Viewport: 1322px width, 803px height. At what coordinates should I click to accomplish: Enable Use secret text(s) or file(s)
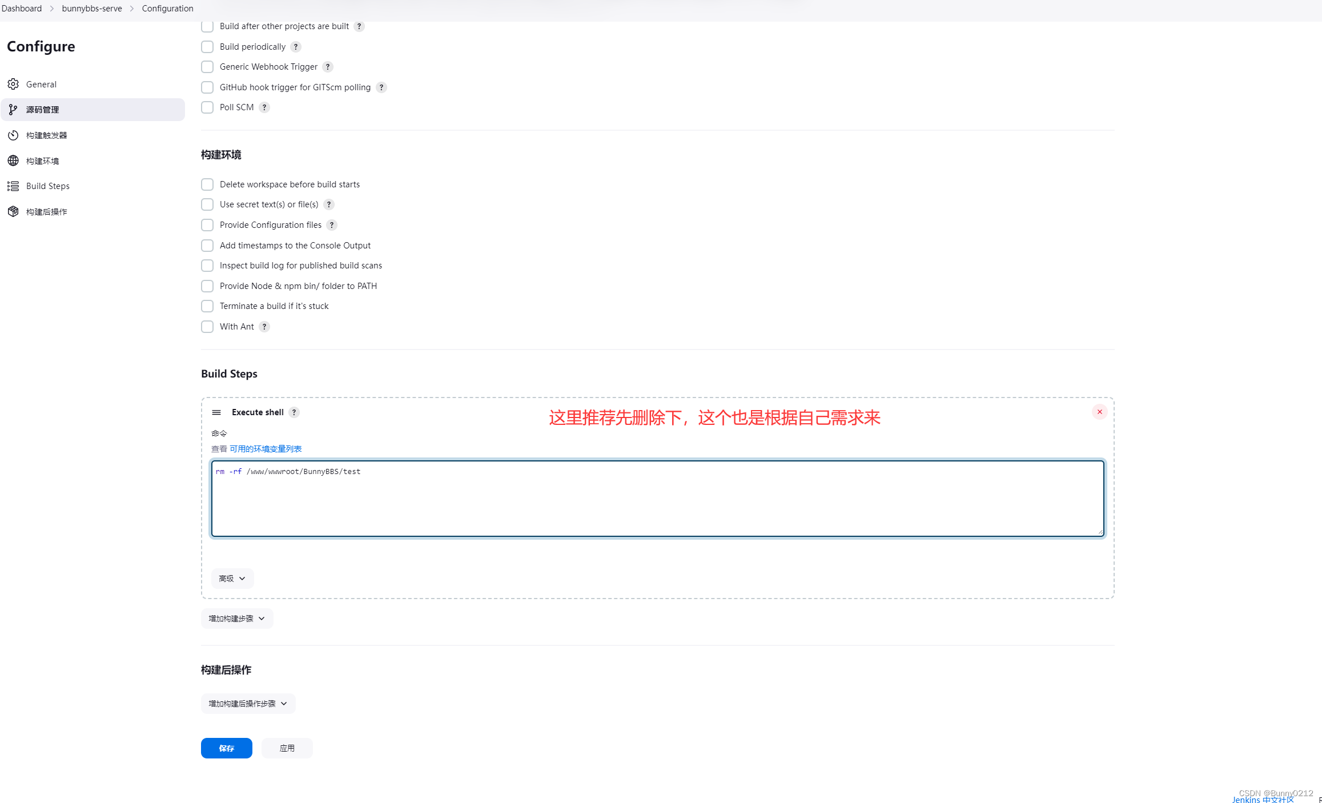(207, 204)
